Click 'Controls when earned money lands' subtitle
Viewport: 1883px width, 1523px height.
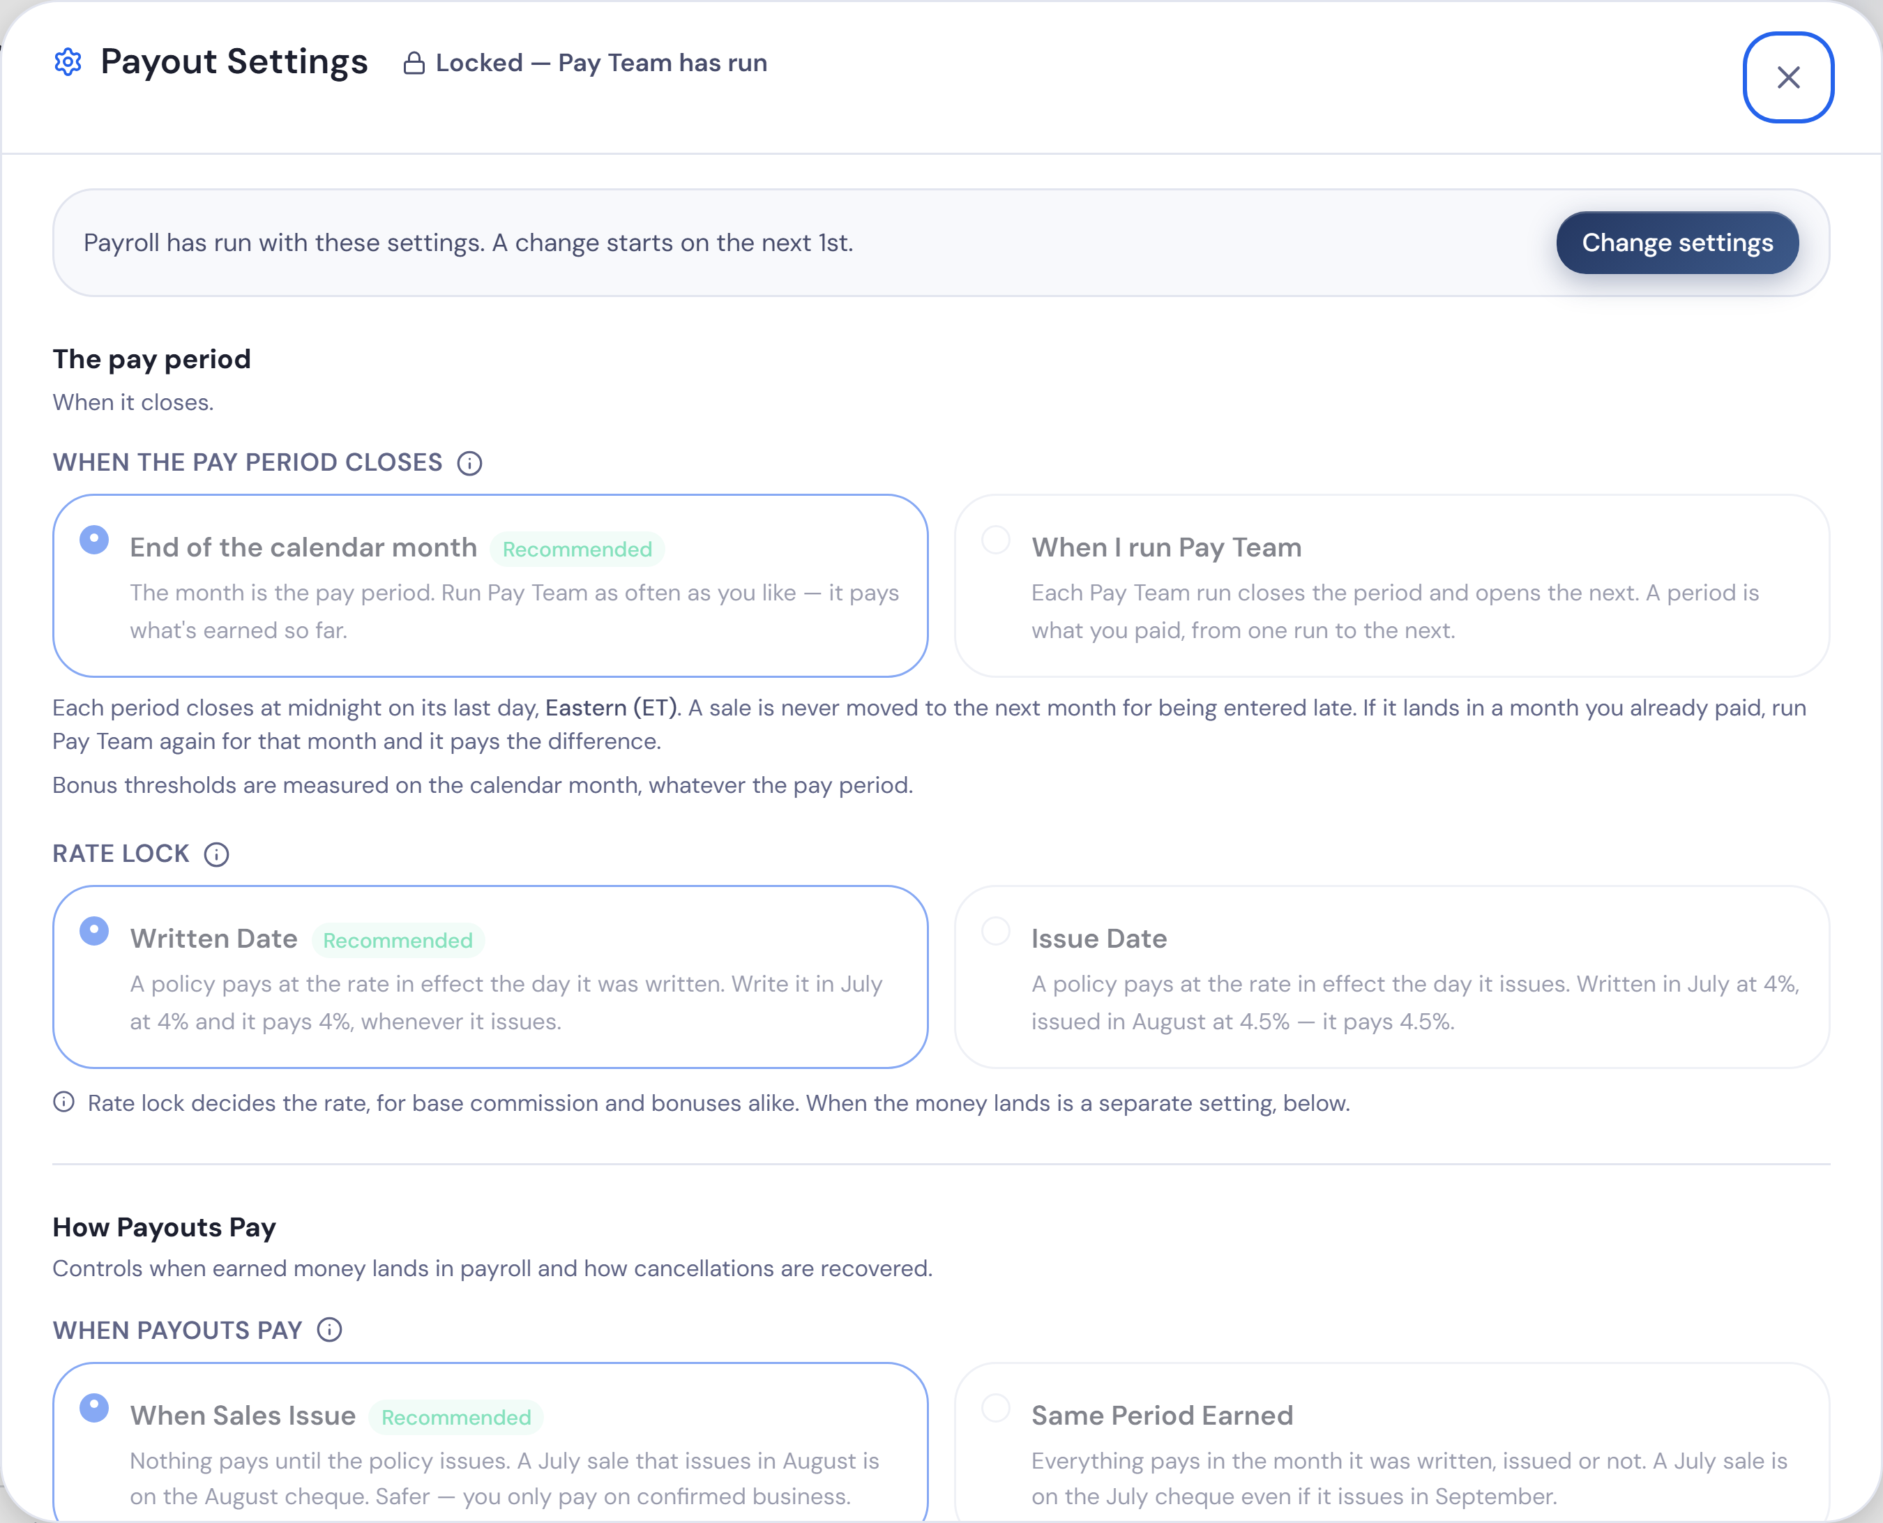(492, 1268)
